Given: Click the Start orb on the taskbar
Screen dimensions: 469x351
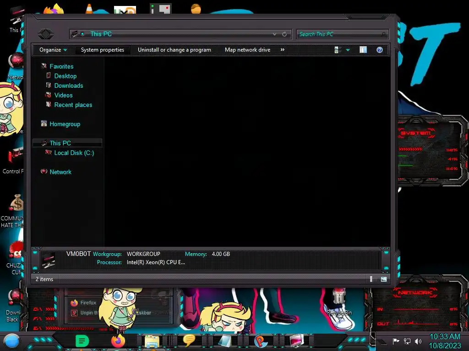Looking at the screenshot, I should [11, 341].
